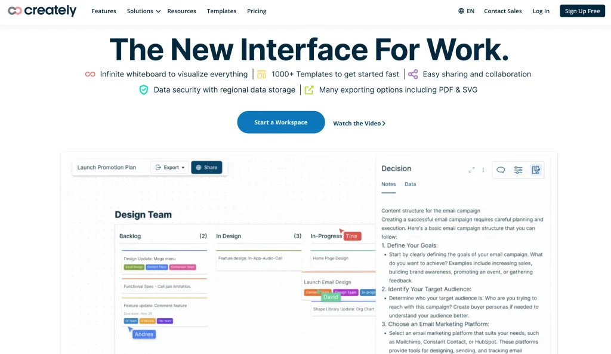Image resolution: width=611 pixels, height=354 pixels.
Task: Click the Feature update: Comment feature card
Action: (x=165, y=312)
